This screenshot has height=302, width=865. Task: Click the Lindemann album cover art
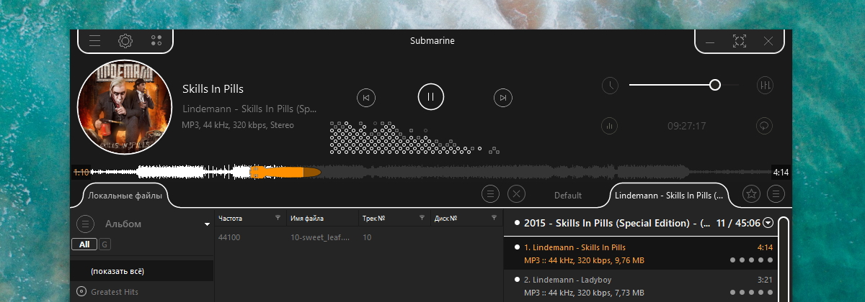(124, 106)
